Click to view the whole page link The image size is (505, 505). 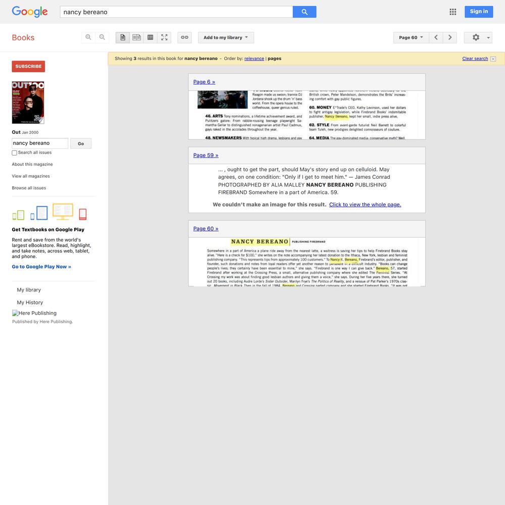coord(365,205)
